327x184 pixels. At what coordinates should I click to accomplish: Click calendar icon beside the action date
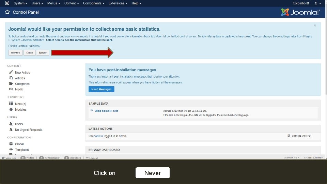coord(289,136)
